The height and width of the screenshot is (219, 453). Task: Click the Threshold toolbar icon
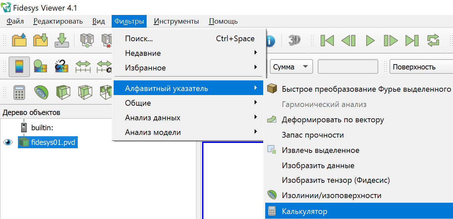coord(106,92)
